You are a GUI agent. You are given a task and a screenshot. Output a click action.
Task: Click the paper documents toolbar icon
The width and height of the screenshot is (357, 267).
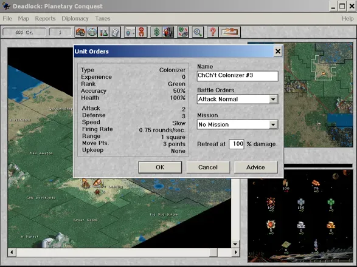point(115,32)
